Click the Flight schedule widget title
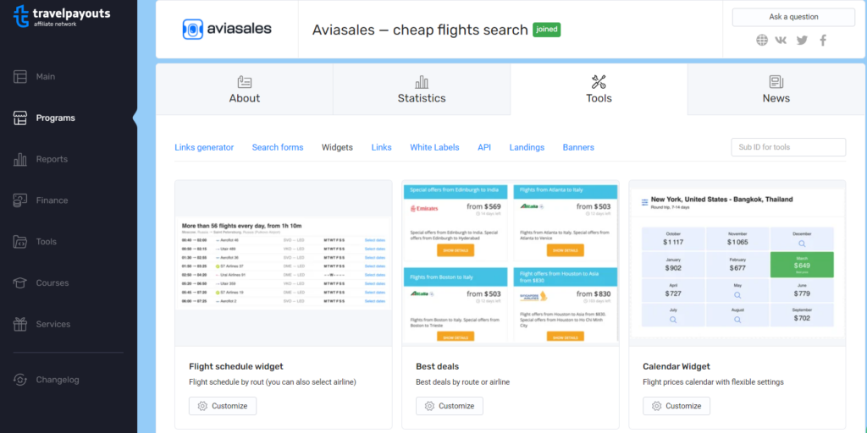This screenshot has height=433, width=867. [236, 366]
